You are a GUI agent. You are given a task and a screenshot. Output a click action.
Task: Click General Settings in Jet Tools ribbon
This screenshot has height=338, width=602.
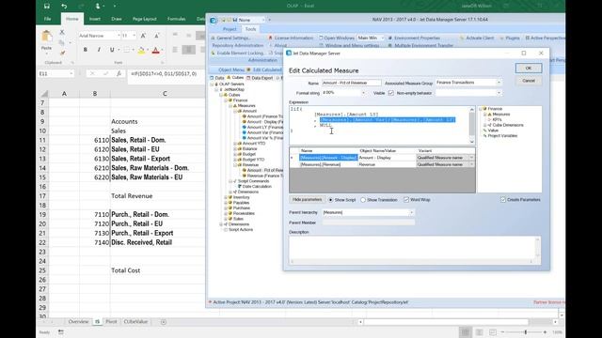230,38
